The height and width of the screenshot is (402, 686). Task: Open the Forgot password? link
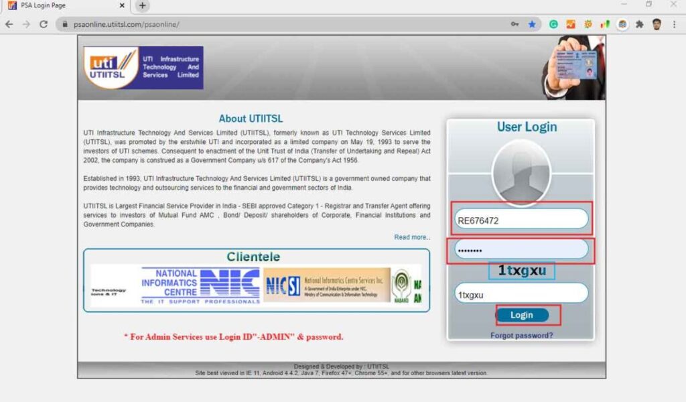click(x=521, y=335)
